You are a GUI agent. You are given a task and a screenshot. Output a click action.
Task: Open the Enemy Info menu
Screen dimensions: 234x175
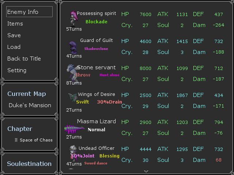click(29, 12)
